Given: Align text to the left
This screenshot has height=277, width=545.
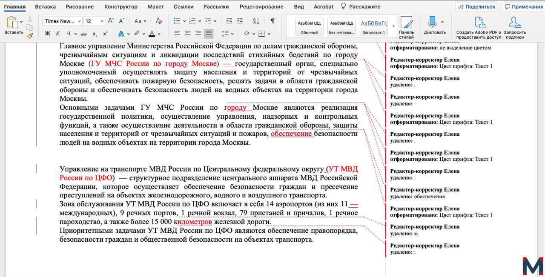Looking at the screenshot, I should click(177, 34).
